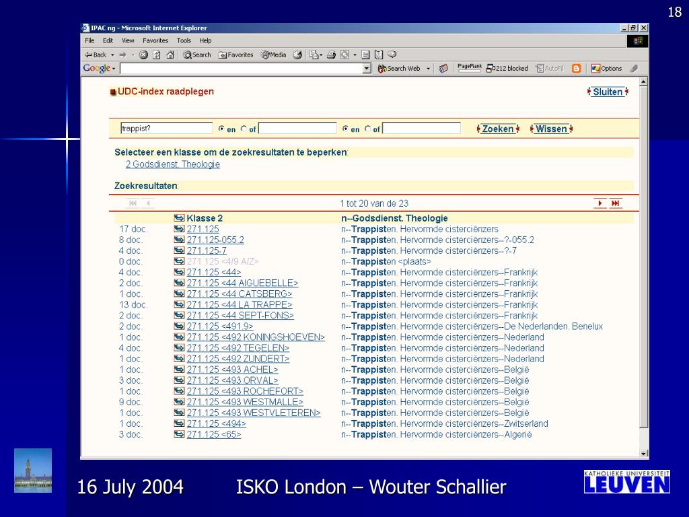
Task: Click the page scrollbar up arrow
Action: (x=644, y=81)
